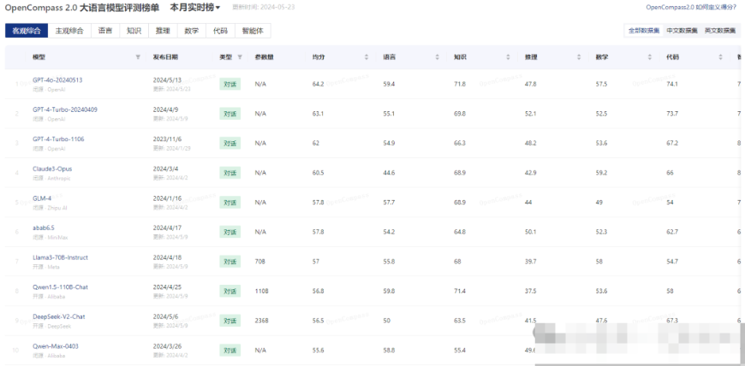
Task: Open the Llama3-70B-Instruct model link
Action: 60,257
